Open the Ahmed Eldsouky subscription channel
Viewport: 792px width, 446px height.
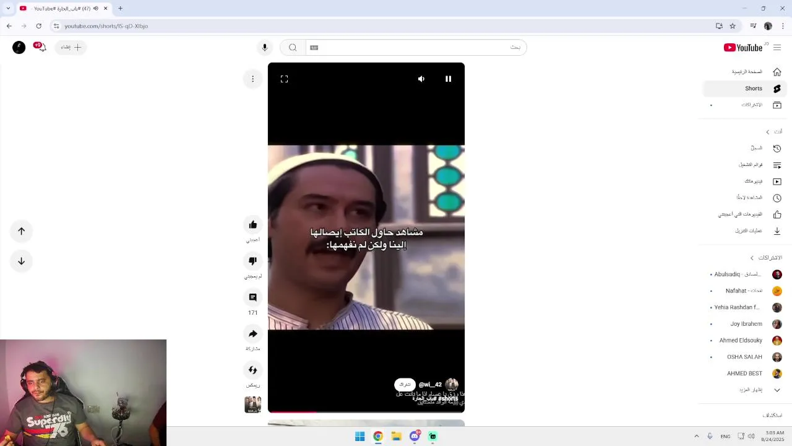[745, 341]
